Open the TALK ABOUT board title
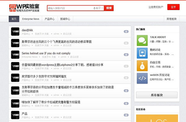 pos(158,37)
